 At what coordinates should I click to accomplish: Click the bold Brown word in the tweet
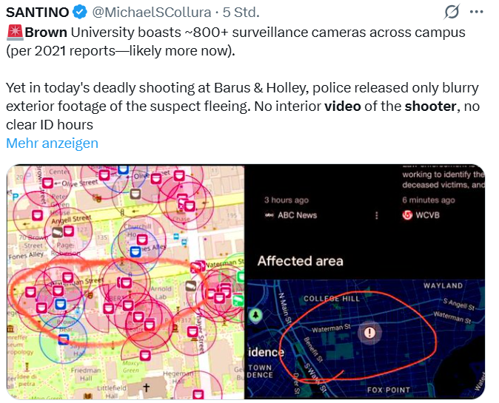tap(46, 33)
